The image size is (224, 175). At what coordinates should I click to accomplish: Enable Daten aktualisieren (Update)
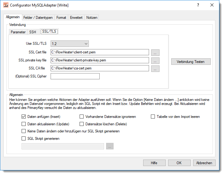point(23,124)
